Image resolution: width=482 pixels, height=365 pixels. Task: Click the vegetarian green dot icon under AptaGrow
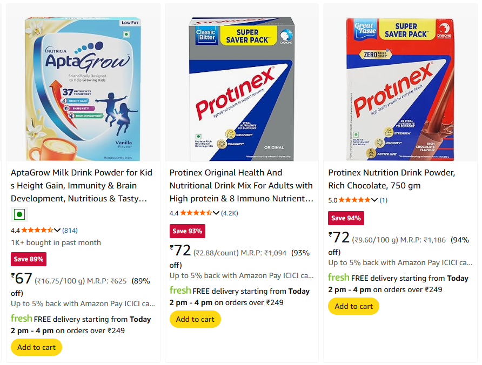[x=19, y=214]
